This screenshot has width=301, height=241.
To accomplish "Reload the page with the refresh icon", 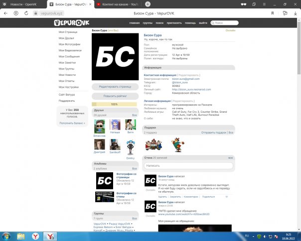I will click(26, 13).
